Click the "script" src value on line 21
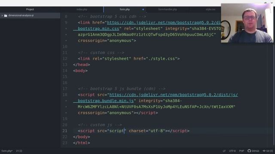275x154 pixels. click(116, 131)
